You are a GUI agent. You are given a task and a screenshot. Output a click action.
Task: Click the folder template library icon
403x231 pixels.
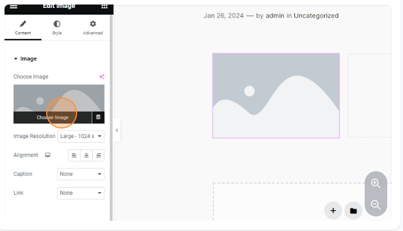pos(353,211)
